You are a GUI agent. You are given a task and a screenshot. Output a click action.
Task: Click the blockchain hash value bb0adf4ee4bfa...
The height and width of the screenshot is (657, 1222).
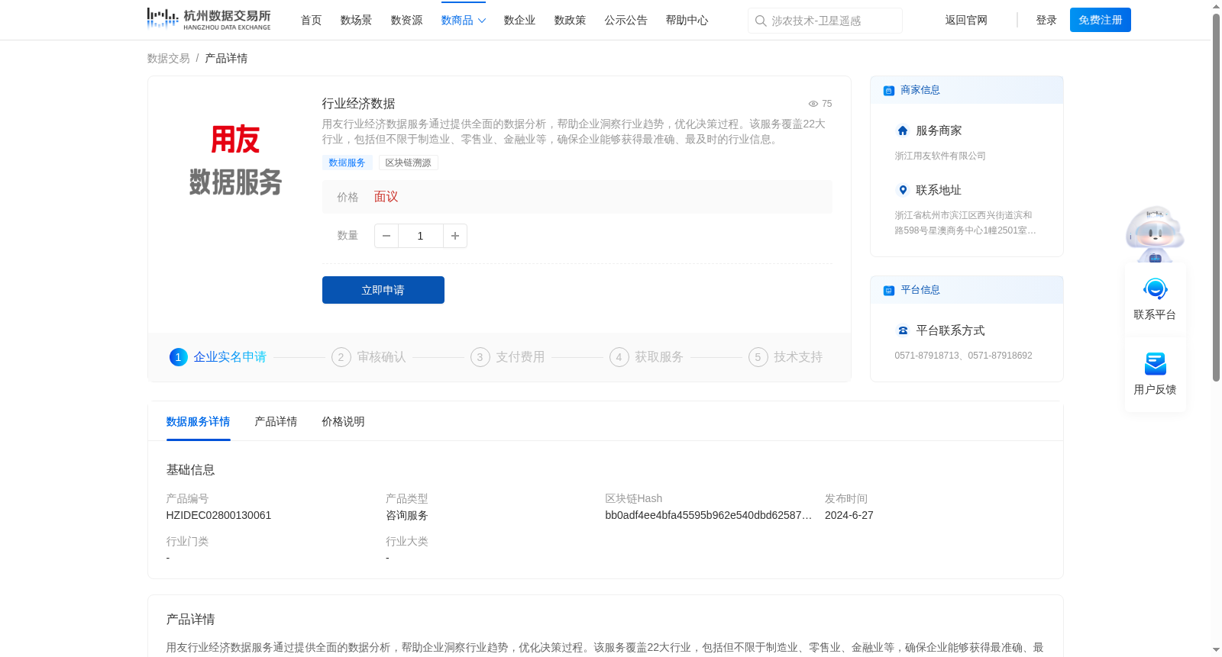[x=709, y=515]
